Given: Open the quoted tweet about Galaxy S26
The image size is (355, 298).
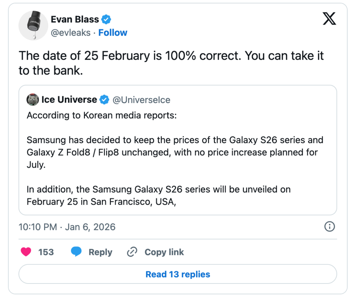Looking at the screenshot, I should pyautogui.click(x=177, y=159).
